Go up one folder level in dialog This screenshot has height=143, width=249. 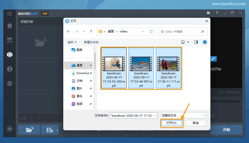(x=91, y=31)
